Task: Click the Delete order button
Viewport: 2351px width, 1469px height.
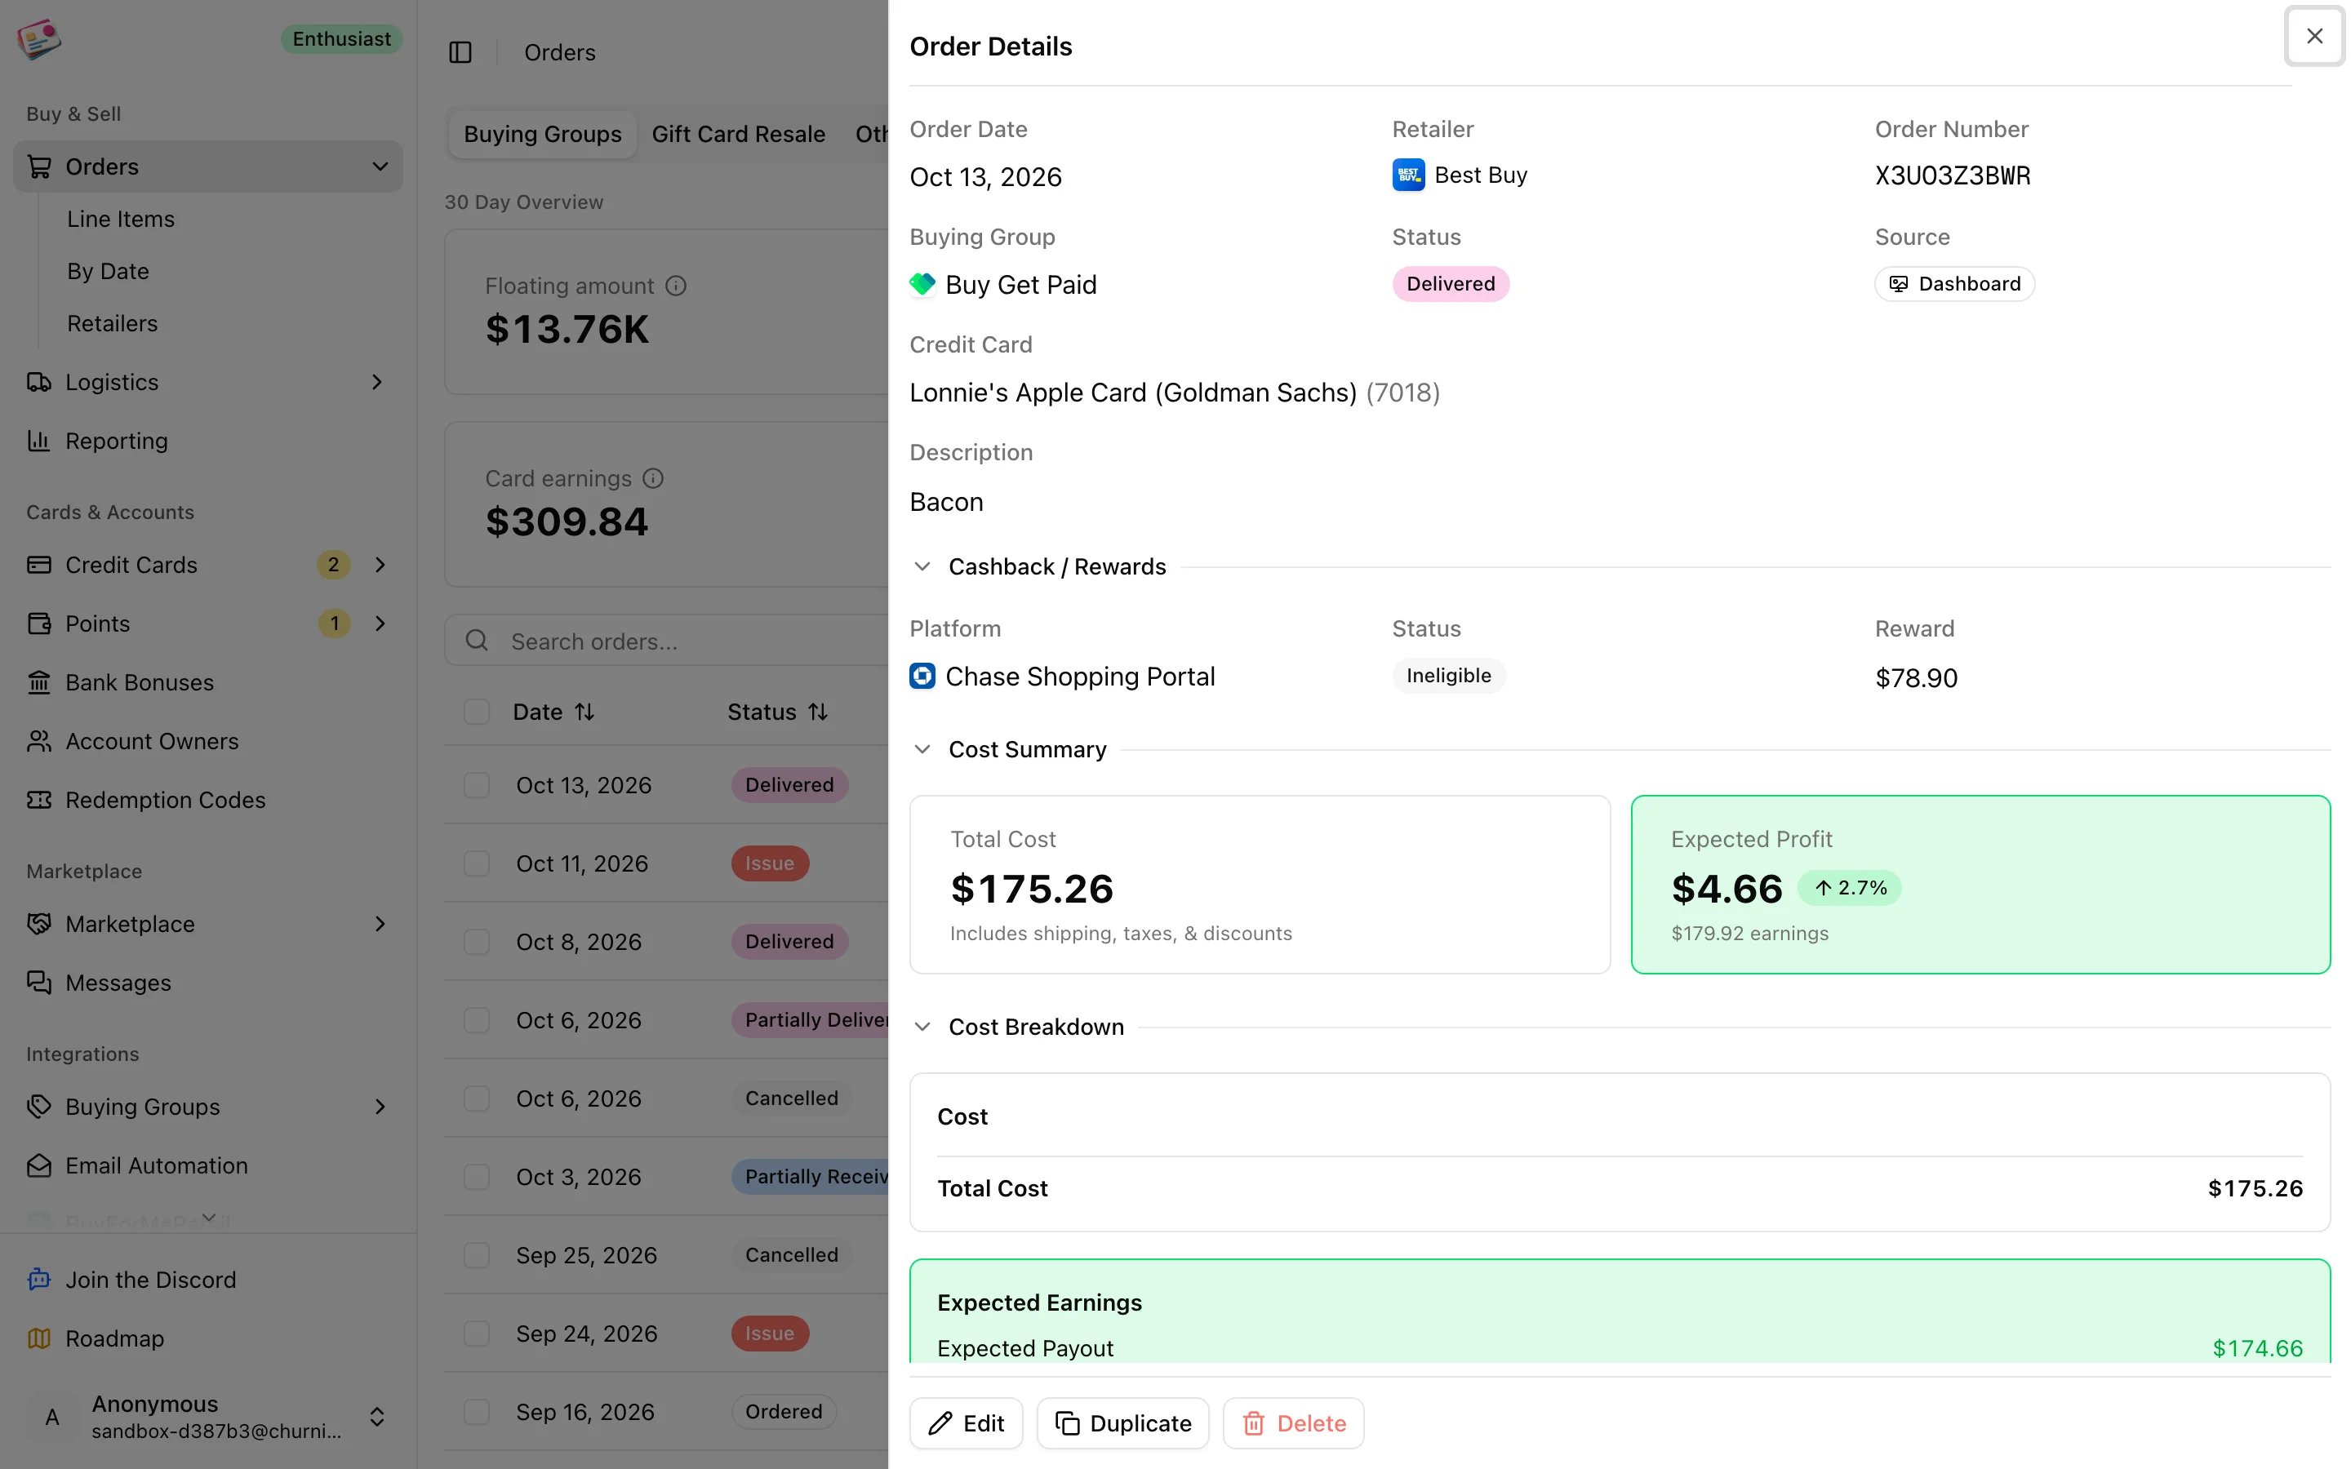Action: 1293,1423
